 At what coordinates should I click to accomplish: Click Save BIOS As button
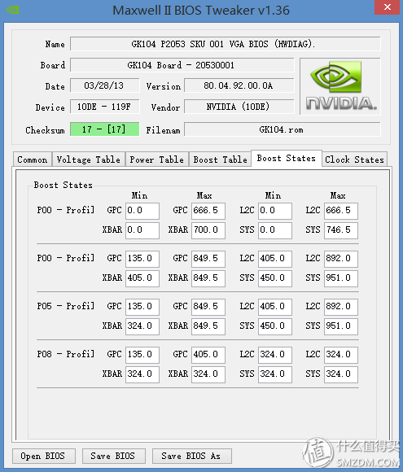tap(191, 456)
